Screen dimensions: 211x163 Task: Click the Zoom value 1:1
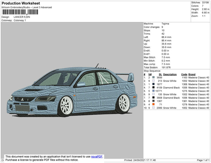click(204, 16)
